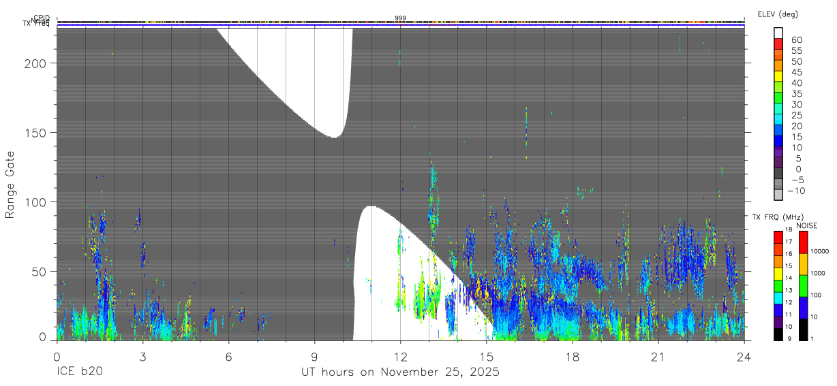Click the red top segment of the NOISE bar
This screenshot has height=386, width=837.
[x=803, y=242]
